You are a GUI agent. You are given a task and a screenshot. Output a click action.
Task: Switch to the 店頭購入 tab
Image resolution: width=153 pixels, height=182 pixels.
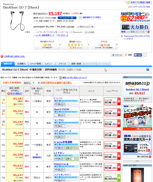[x=21, y=64]
